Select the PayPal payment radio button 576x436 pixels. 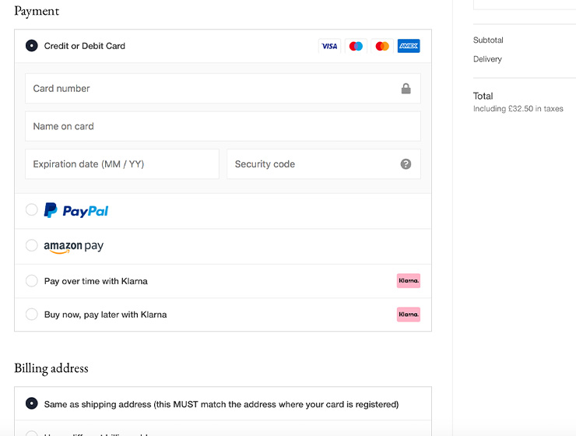point(32,209)
